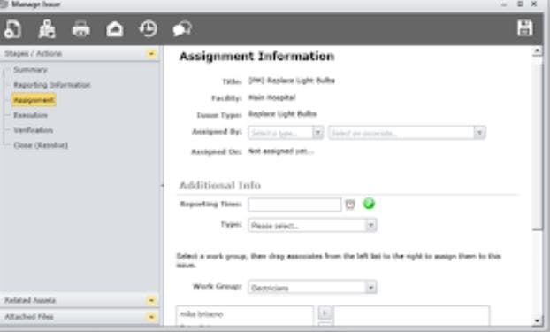The width and height of the screenshot is (550, 332).
Task: Click the scrollbar up arrow
Action: click(537, 51)
